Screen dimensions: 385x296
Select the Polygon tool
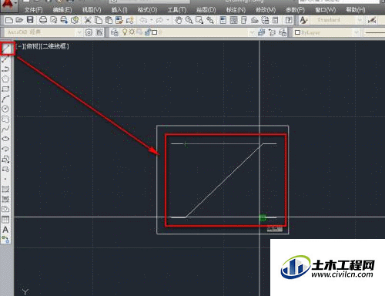pyautogui.click(x=5, y=79)
